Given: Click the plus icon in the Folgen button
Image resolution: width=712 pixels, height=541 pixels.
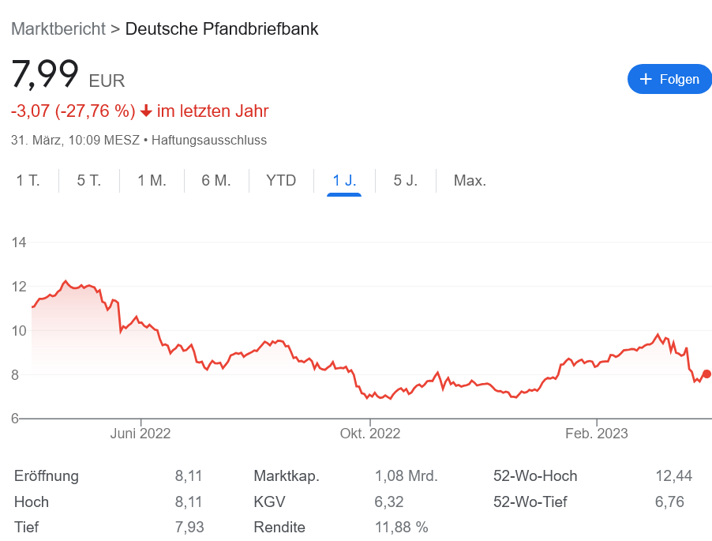Looking at the screenshot, I should [647, 79].
